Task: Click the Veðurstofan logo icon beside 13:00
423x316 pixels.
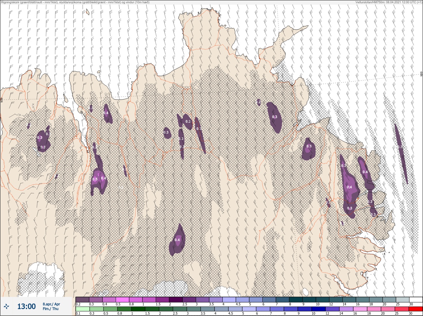Action: click(x=6, y=306)
